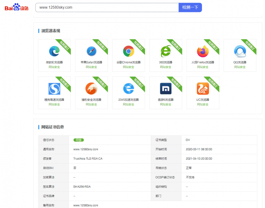Click 遨游6浏览器 label text
This screenshot has height=208, width=265.
[x=166, y=100]
